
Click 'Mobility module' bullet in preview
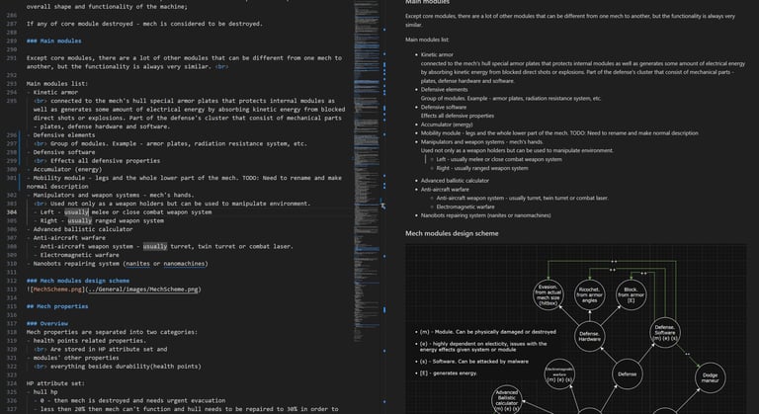tap(559, 133)
